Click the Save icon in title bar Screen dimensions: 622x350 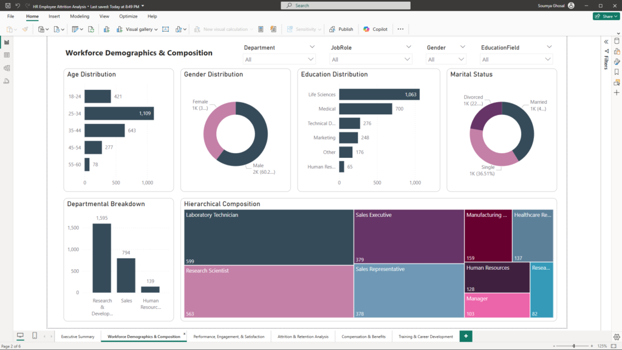pos(7,5)
